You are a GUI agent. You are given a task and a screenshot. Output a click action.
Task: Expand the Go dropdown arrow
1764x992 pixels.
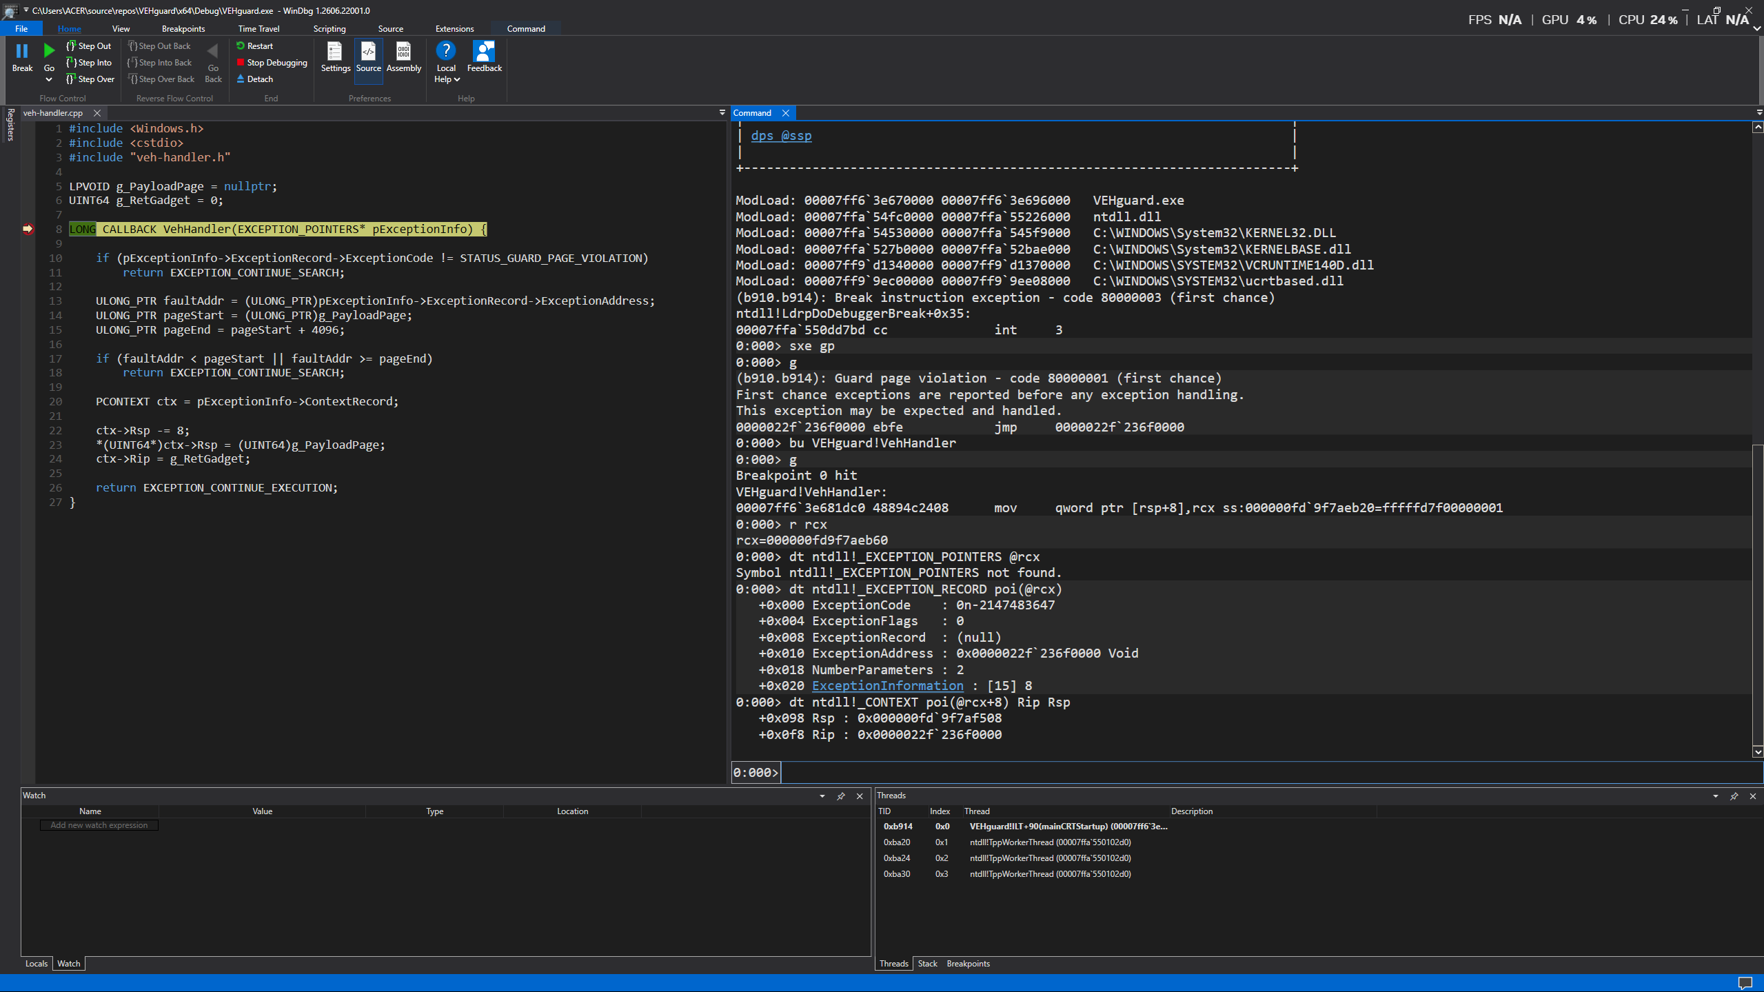point(49,80)
